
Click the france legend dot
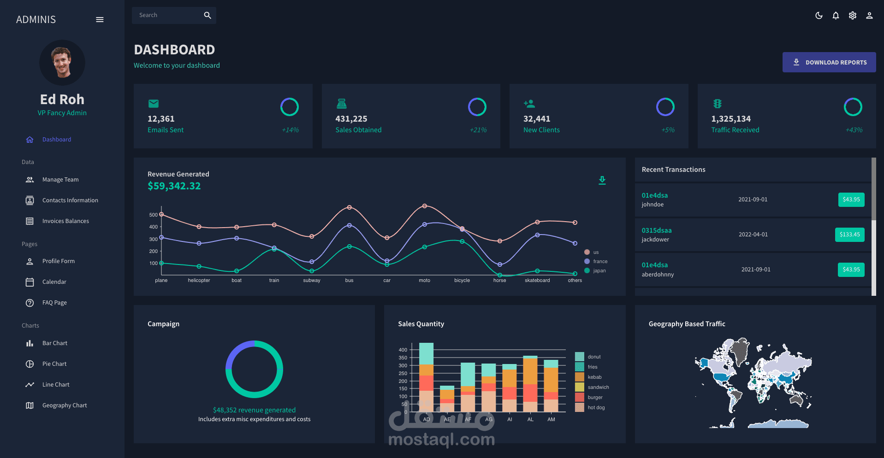[587, 261]
